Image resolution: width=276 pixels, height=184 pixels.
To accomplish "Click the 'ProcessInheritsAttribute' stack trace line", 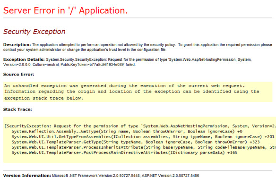I will tap(144, 147).
